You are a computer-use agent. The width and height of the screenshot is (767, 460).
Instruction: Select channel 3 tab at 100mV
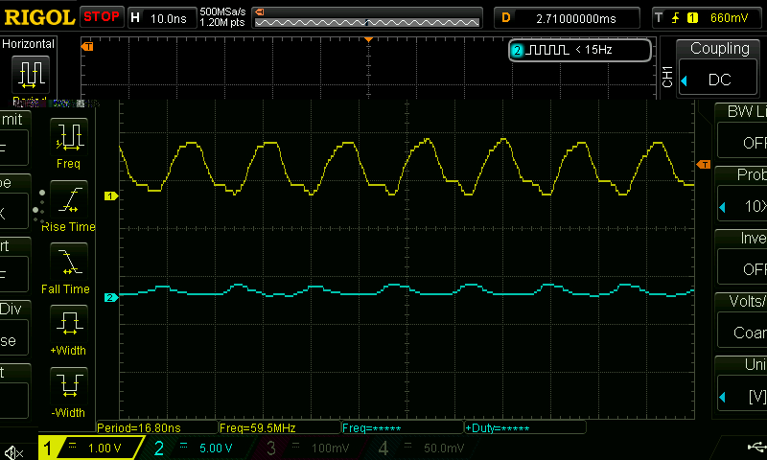308,448
